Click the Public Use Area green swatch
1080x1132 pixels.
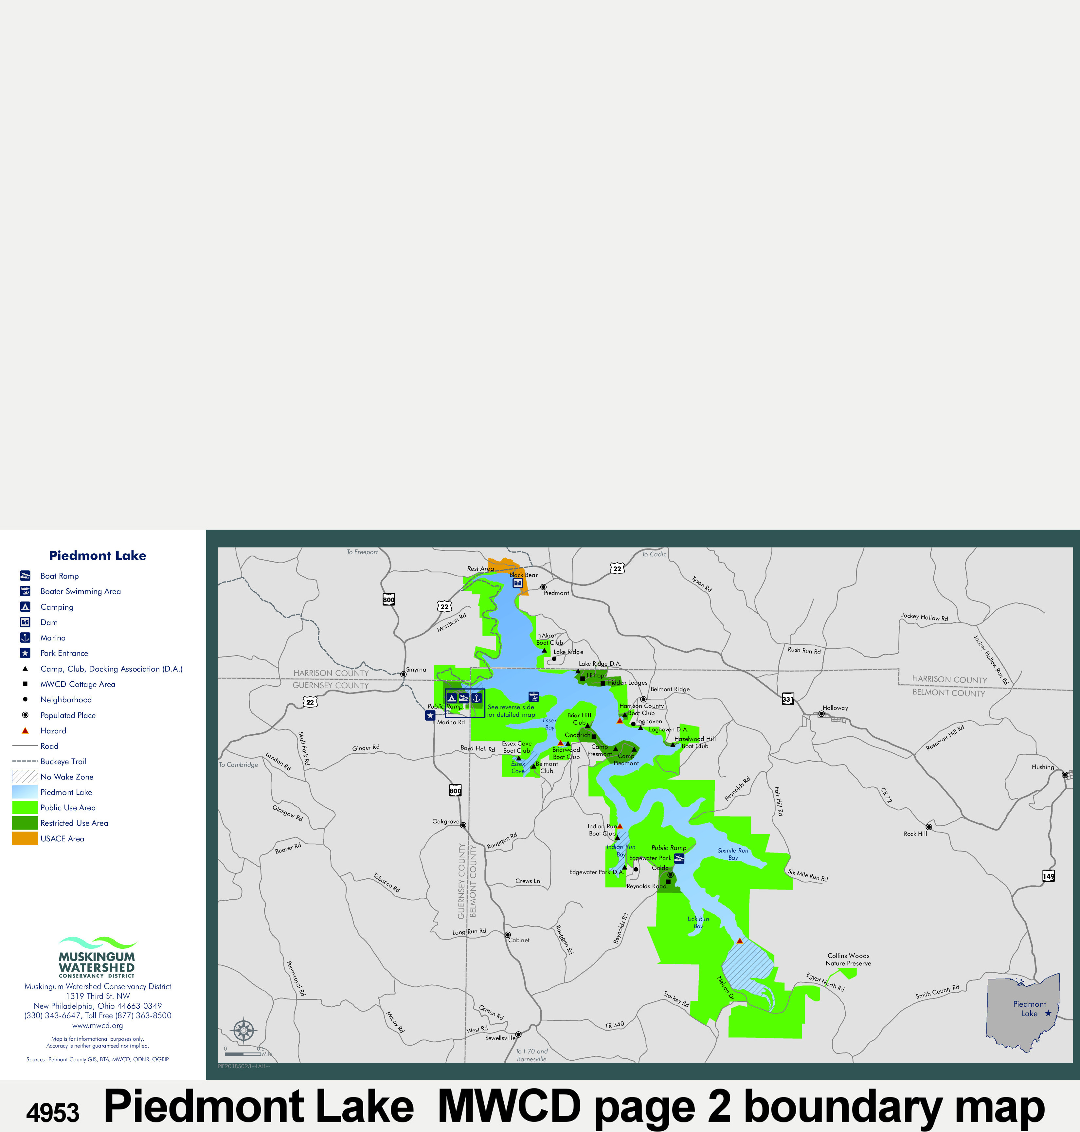click(25, 807)
